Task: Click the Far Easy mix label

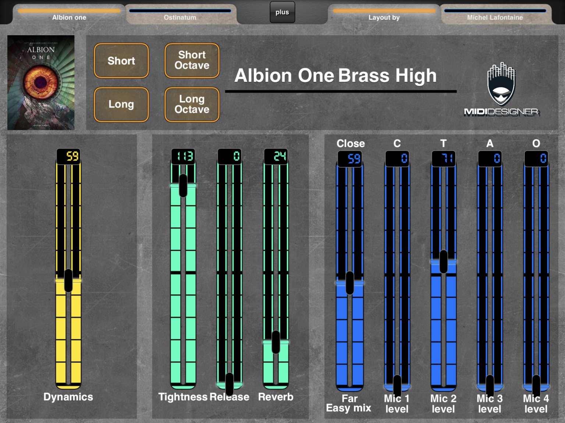Action: [349, 404]
